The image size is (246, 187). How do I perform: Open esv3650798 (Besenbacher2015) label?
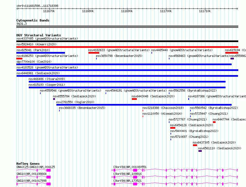point(119,56)
